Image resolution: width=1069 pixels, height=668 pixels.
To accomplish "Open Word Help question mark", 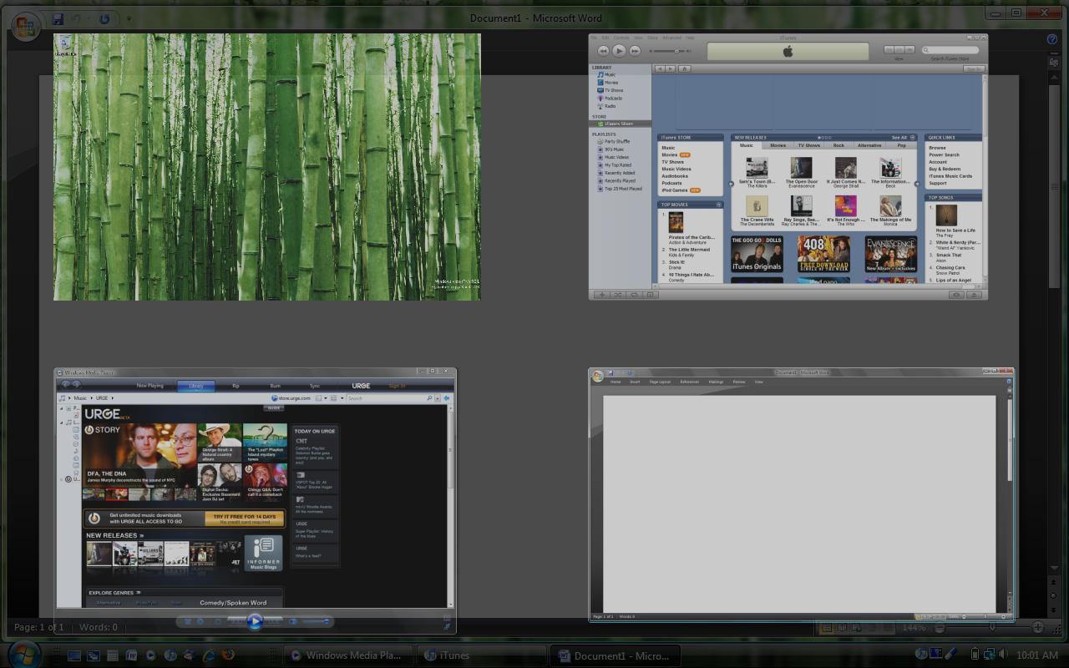I will (1052, 38).
